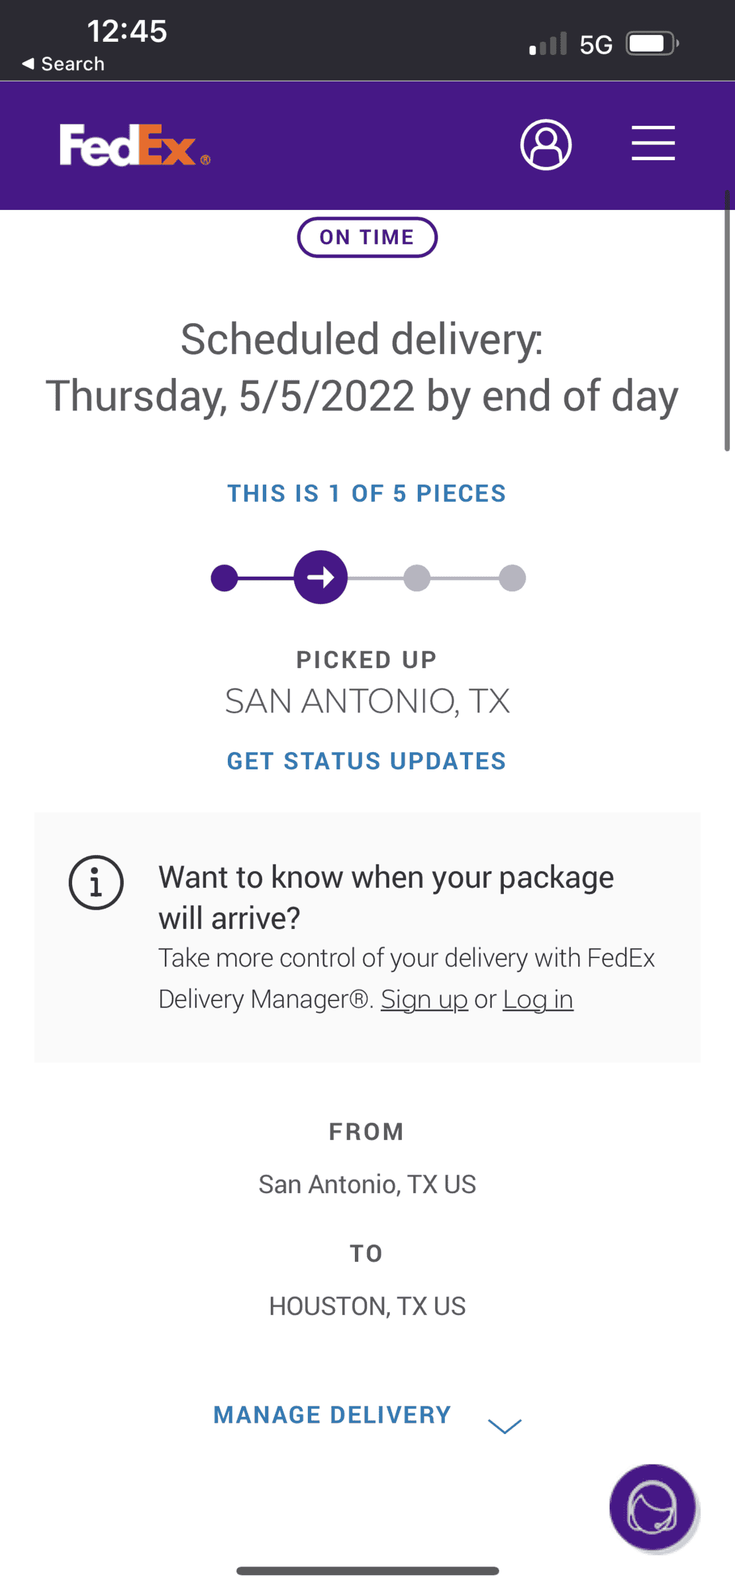Tap the in-transit arrow progress icon
Viewport: 735px width, 1589px height.
click(320, 577)
